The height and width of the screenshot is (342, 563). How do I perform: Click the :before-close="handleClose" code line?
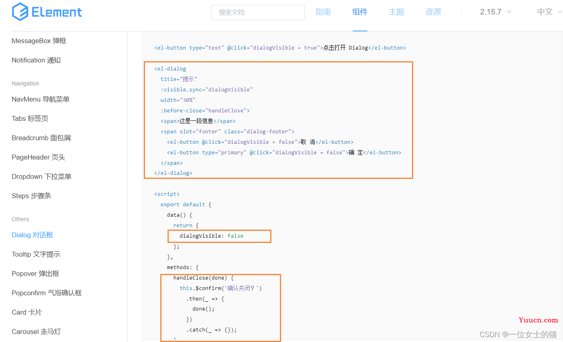click(x=205, y=110)
